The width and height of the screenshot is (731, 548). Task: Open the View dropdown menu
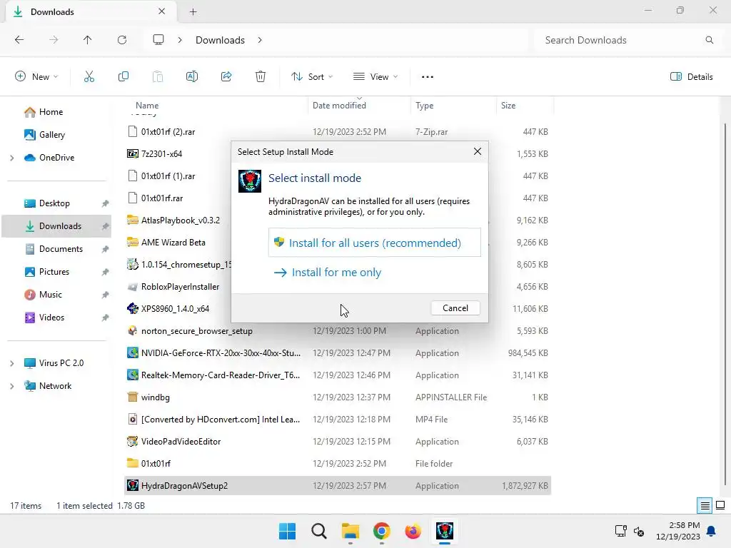pos(375,77)
